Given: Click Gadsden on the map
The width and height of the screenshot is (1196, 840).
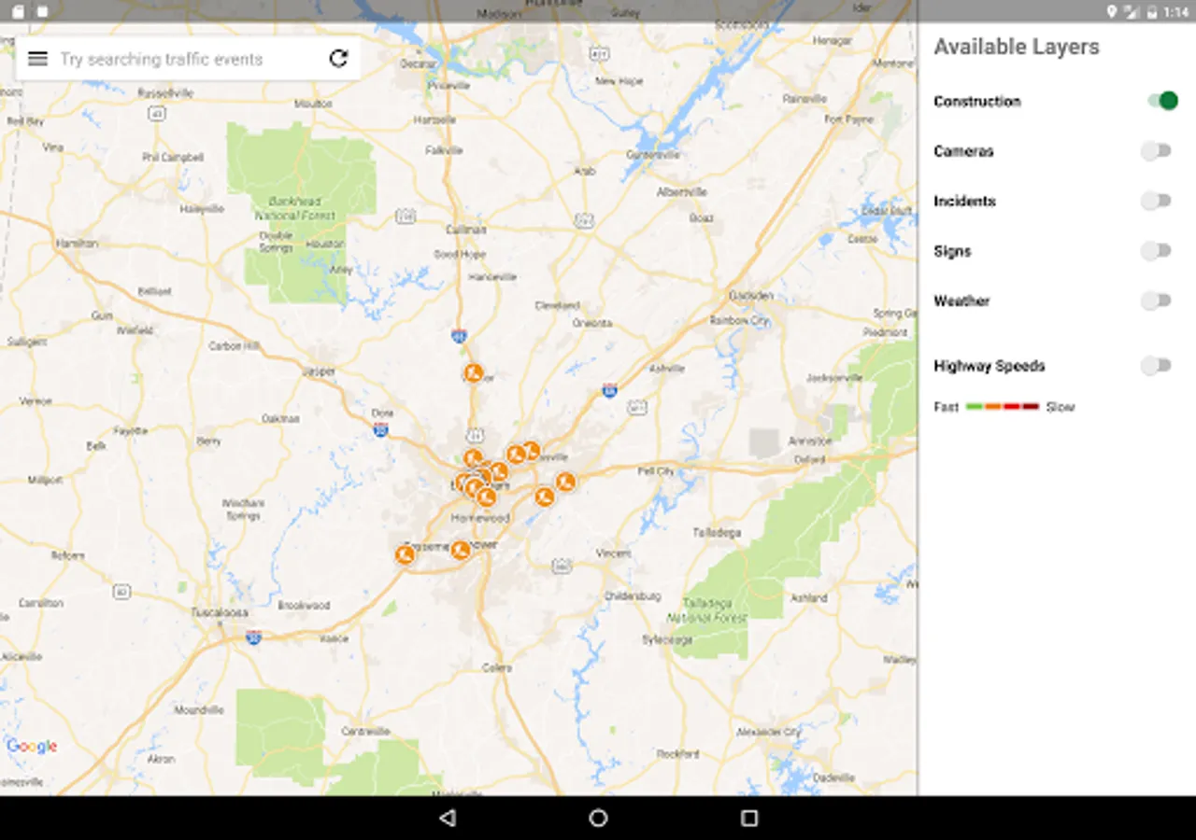Looking at the screenshot, I should click(x=752, y=296).
